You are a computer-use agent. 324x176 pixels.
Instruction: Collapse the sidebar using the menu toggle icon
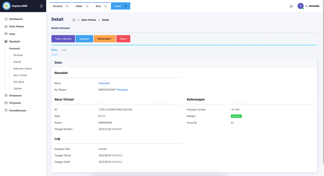[x=41, y=6]
